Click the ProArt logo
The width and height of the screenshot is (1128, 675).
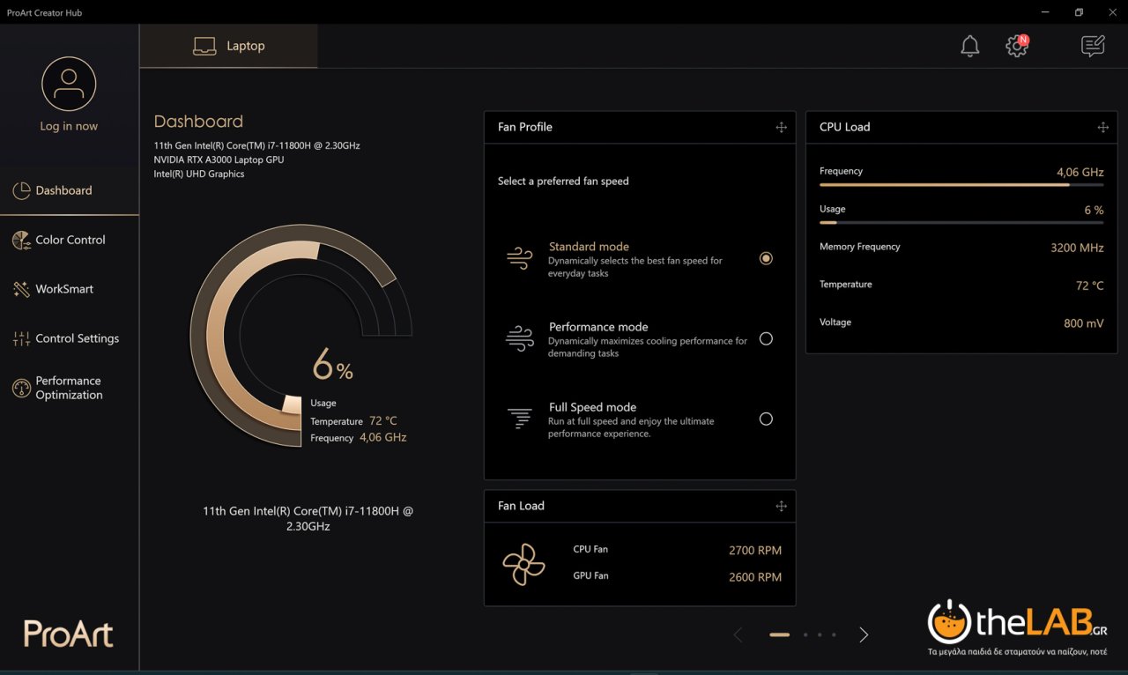67,634
